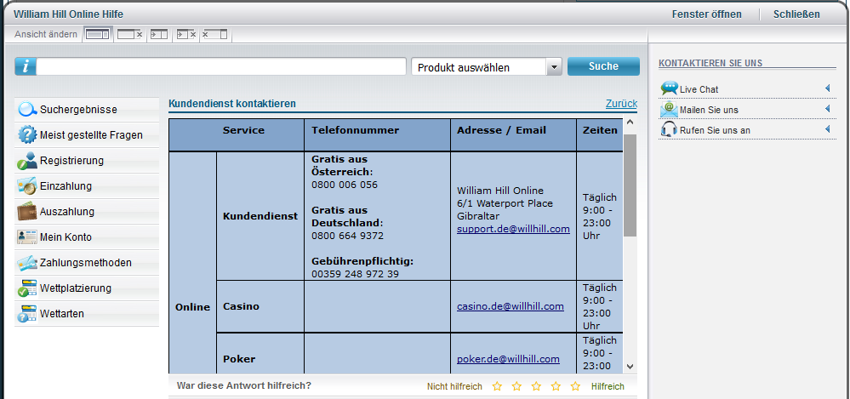This screenshot has width=850, height=399.
Task: Open Mein Konto help topic
Action: coord(87,237)
